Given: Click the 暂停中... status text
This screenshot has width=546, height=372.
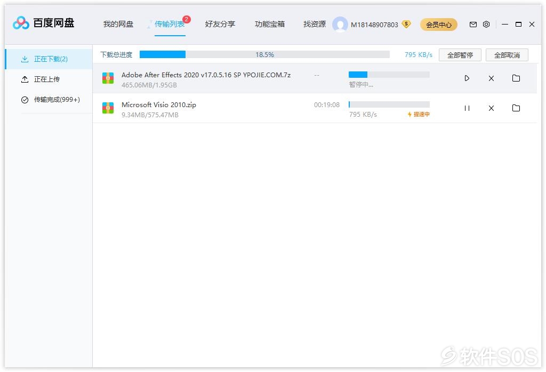Looking at the screenshot, I should (361, 85).
